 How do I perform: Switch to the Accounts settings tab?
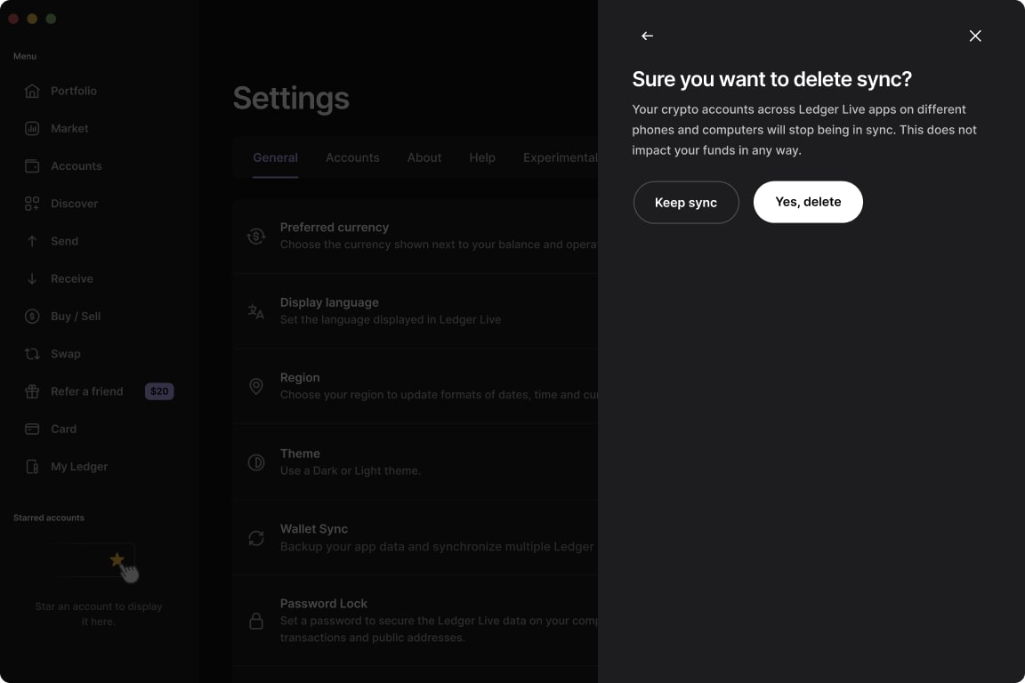[352, 157]
